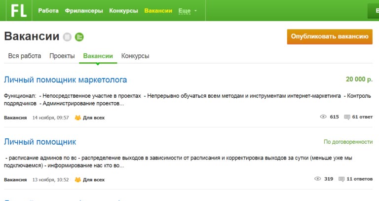Screen dimensions: 379x201
Task: Switch to the green detailed list view
Action: coord(79,37)
